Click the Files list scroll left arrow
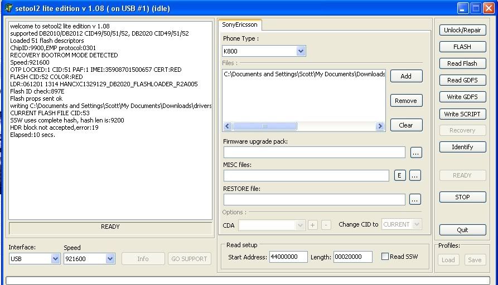 point(228,126)
